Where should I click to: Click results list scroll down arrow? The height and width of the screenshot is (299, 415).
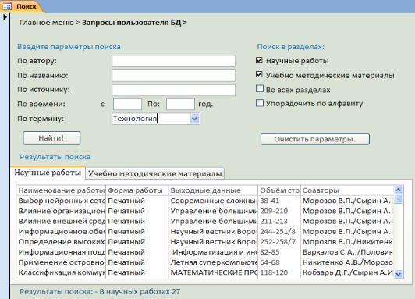coord(398,274)
